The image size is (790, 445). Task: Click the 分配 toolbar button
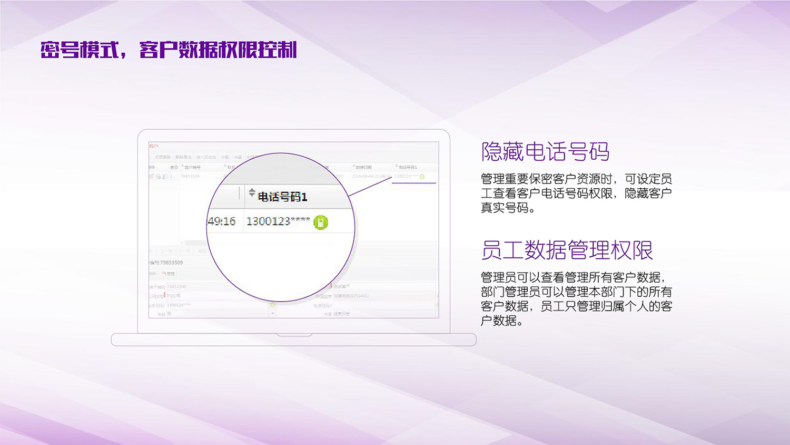click(x=225, y=157)
